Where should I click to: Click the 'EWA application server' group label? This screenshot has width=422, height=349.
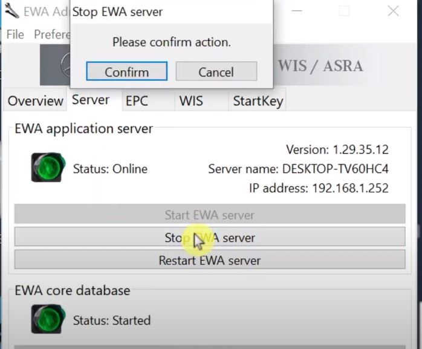[x=83, y=128]
